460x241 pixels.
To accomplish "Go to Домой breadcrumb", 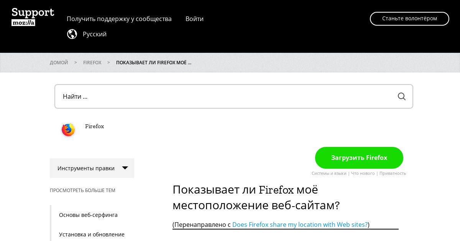I will point(59,62).
